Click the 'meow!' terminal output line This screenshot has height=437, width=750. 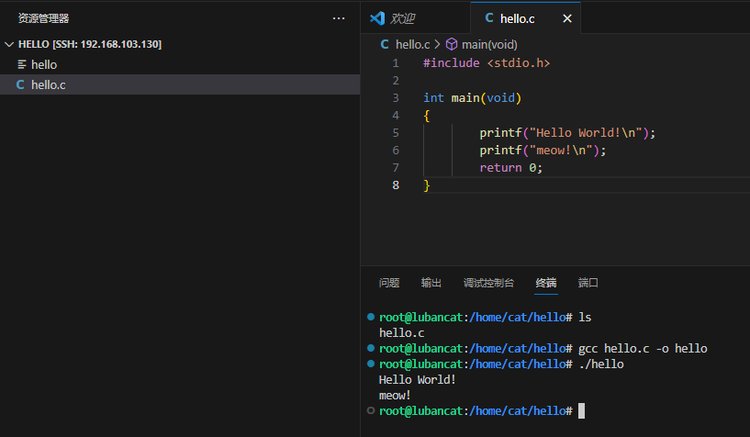(x=395, y=396)
